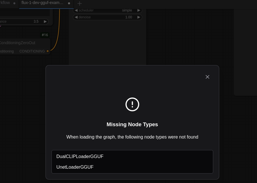Click unsaved dot on flux-1-dev-gguf tab
The image size is (257, 183).
click(x=69, y=3)
